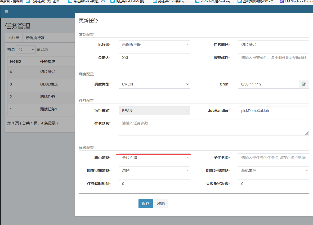Click into the 任务参数 text area
The image size is (313, 225).
tap(214, 128)
